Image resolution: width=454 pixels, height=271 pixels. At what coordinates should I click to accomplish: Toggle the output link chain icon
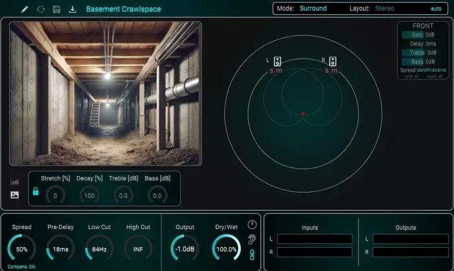252,255
